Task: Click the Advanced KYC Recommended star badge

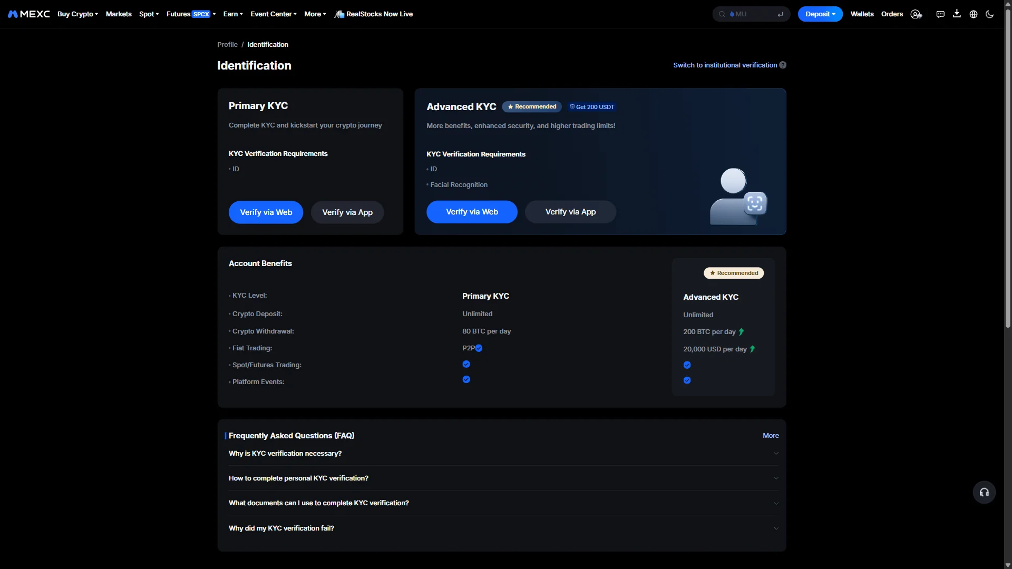Action: (532, 107)
